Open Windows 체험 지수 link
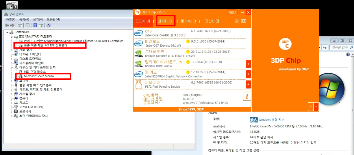The image size is (354, 155). (x=271, y=120)
